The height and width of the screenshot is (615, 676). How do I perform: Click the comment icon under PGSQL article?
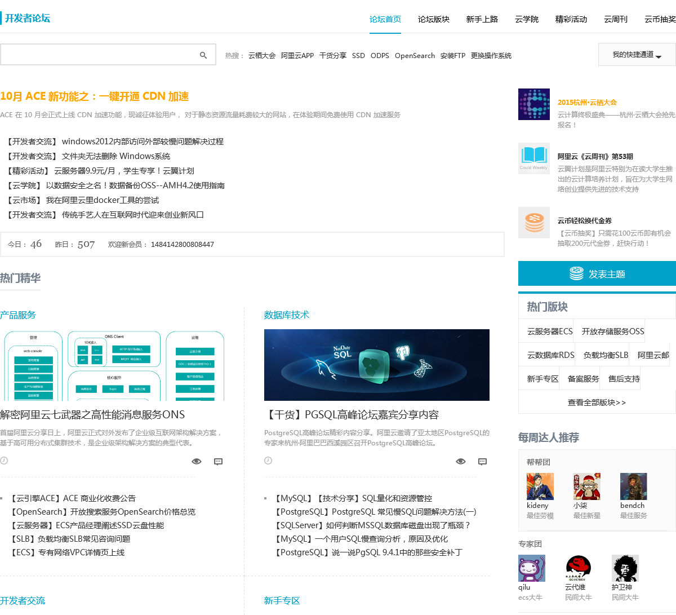click(483, 462)
